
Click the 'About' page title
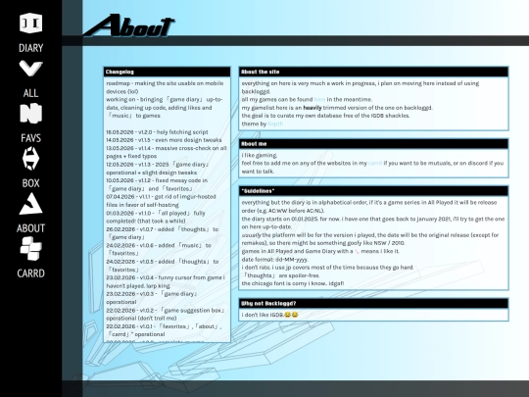tap(128, 25)
